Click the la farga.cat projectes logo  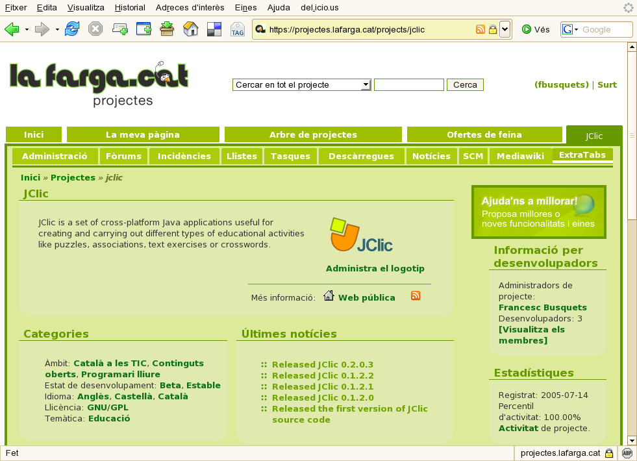tap(99, 84)
